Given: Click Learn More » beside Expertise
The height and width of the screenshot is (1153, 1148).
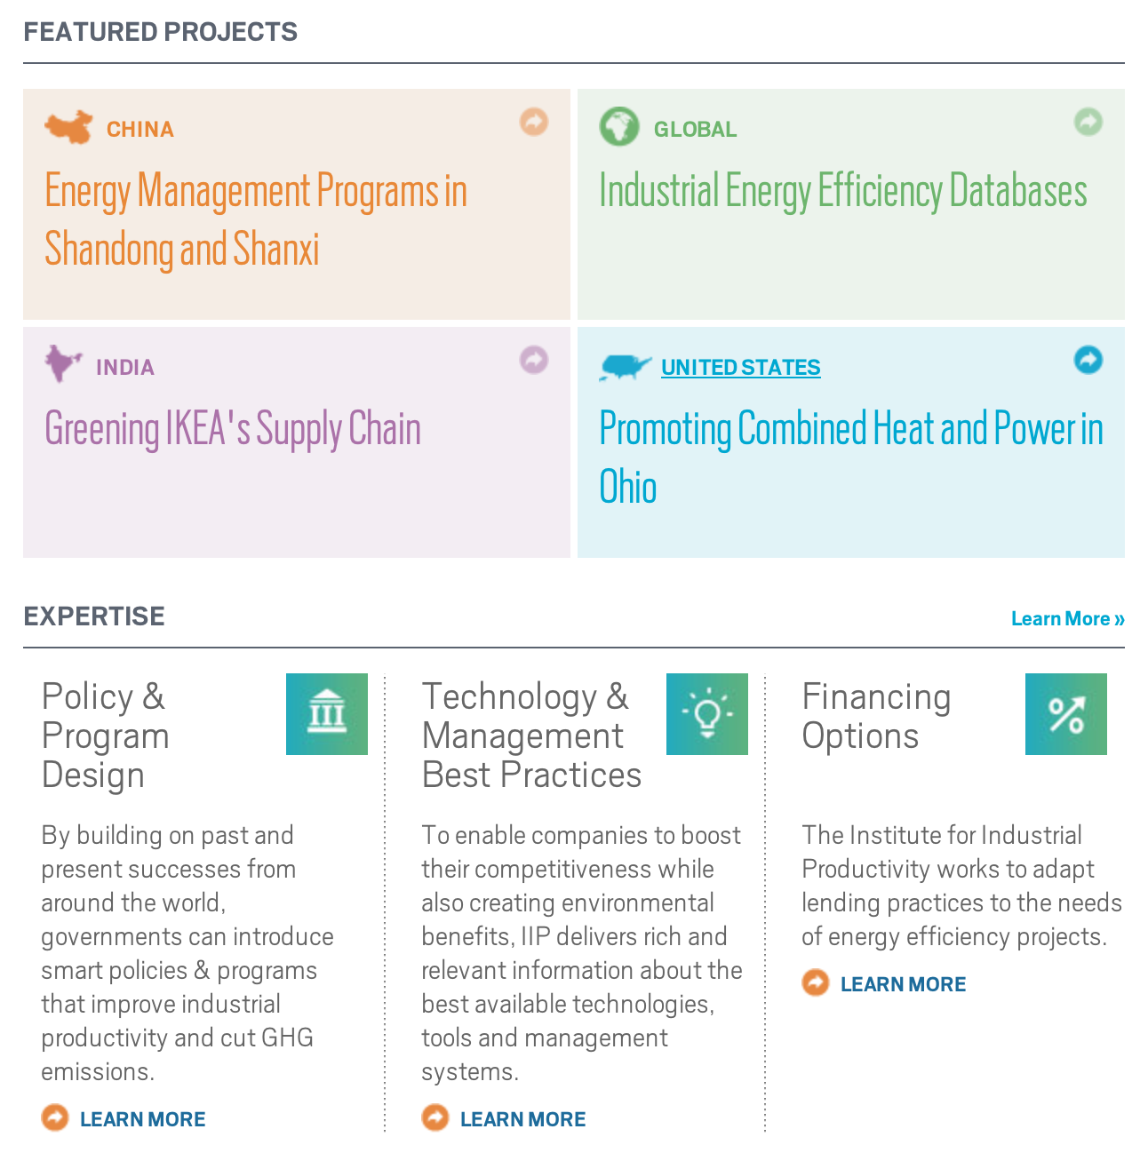Looking at the screenshot, I should [1068, 619].
